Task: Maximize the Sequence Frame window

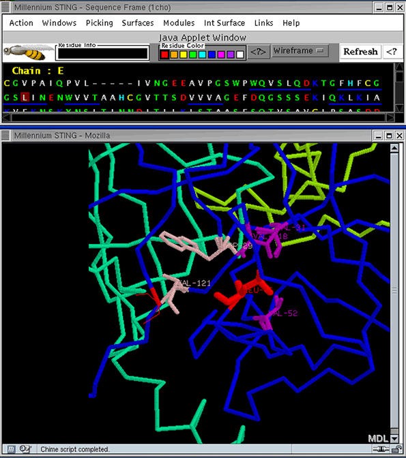Action: [390, 7]
